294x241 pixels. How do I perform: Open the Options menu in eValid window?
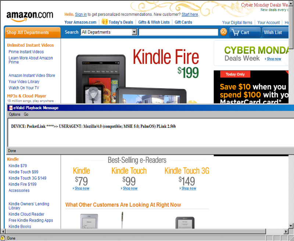pyautogui.click(x=15, y=114)
